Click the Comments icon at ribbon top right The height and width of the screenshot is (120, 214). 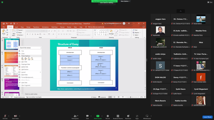(143, 27)
